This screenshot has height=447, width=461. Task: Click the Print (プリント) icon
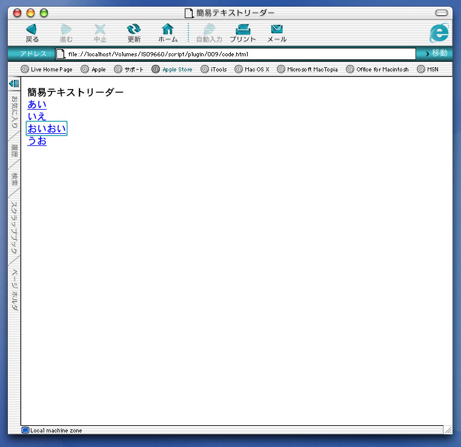pos(243,29)
